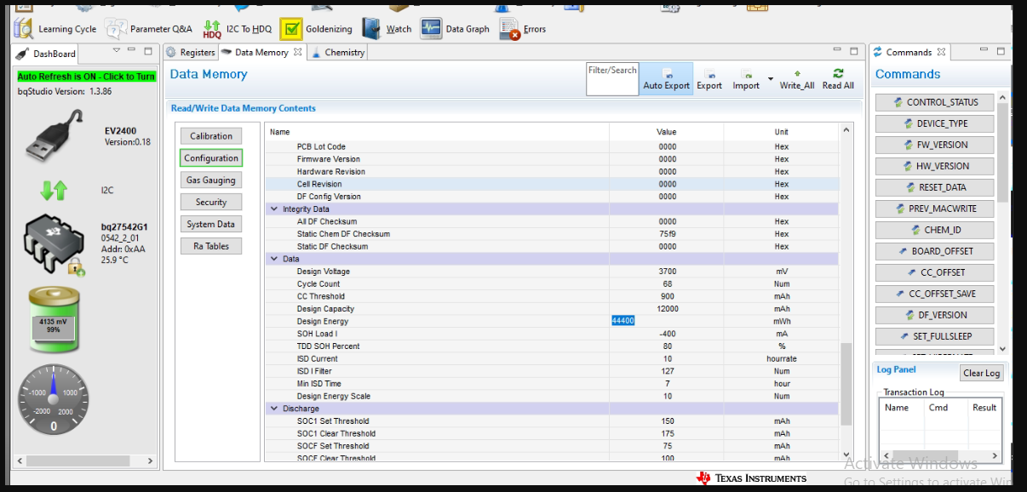Screen dimensions: 1027x492
Task: Maximize the DashBoard panel
Action: tap(148, 52)
